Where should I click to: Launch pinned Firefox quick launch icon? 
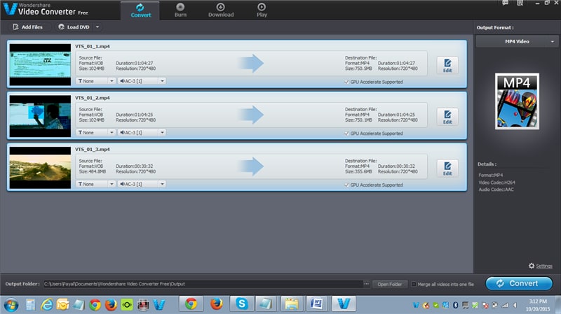point(111,305)
